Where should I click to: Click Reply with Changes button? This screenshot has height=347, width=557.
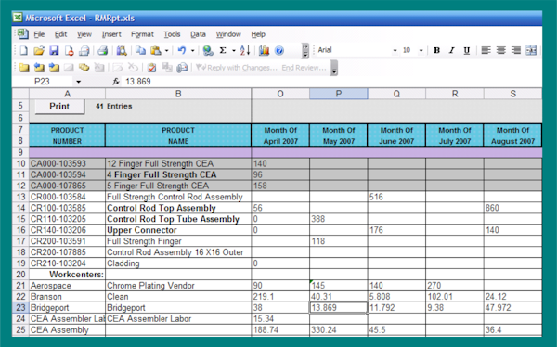(237, 68)
